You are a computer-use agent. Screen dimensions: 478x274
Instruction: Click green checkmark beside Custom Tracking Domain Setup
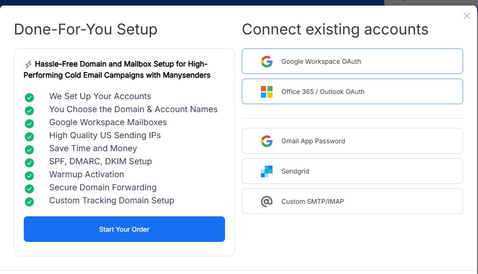[x=29, y=202]
